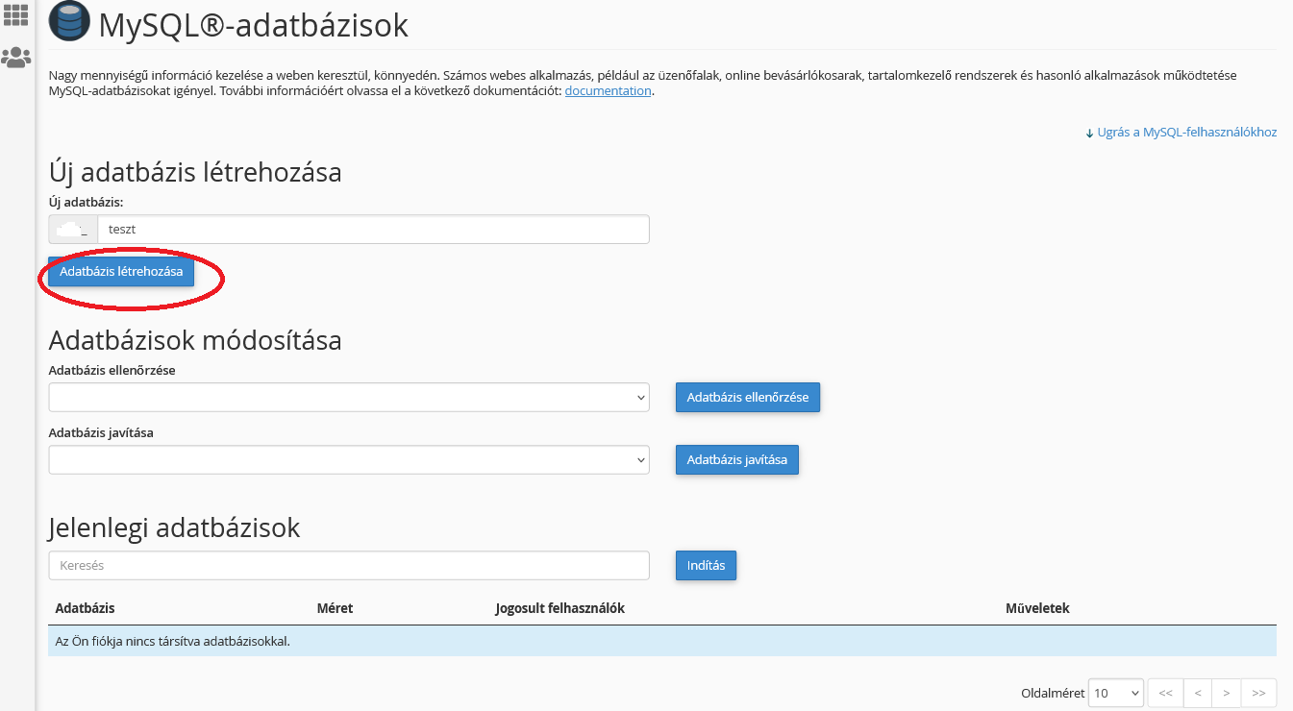Open the apps grid icon in sidebar

[15, 14]
